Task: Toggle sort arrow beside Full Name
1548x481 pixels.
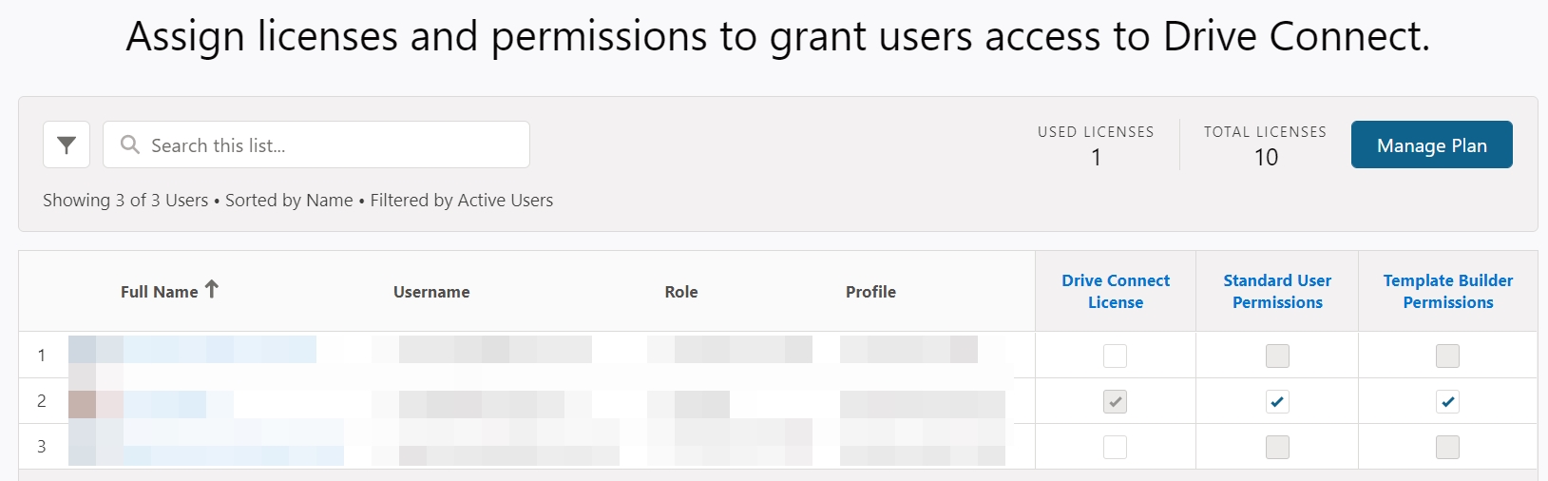Action: [212, 289]
